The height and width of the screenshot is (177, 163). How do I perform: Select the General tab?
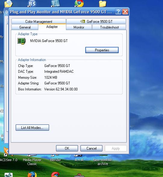click(25, 27)
